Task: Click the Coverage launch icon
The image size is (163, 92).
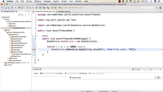Action: click(x=44, y=8)
